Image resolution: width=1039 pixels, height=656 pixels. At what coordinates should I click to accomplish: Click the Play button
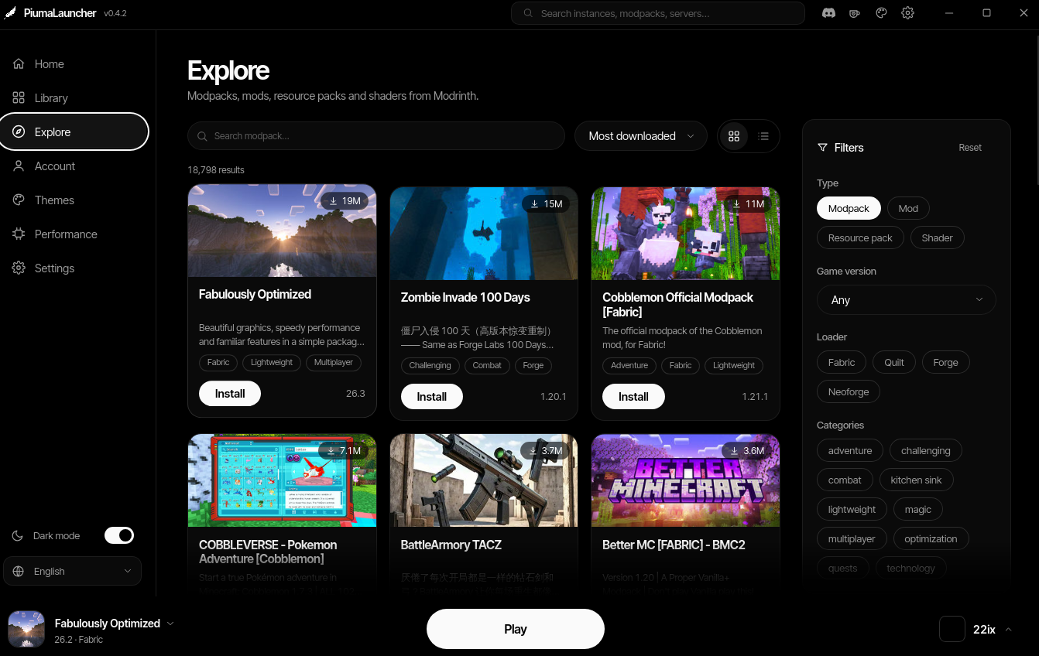pyautogui.click(x=516, y=629)
